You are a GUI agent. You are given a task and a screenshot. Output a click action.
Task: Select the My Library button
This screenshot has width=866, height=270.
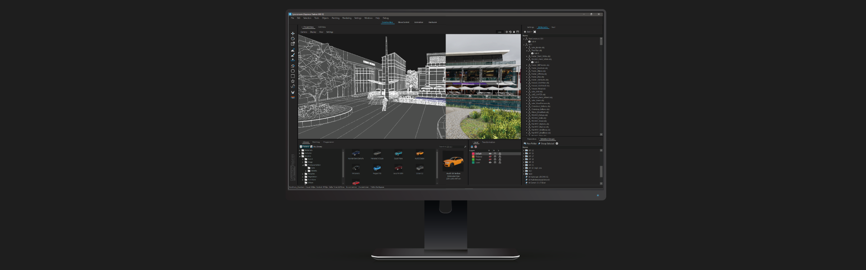(x=316, y=147)
